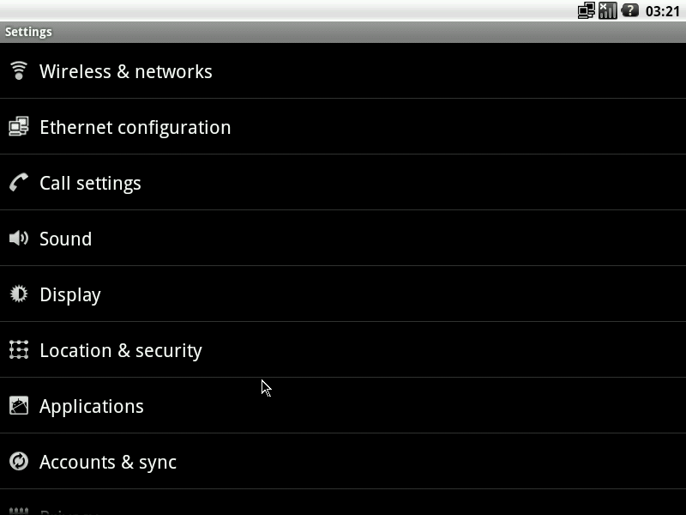Open Wireless & networks settings
This screenshot has height=515, width=686.
coord(343,71)
